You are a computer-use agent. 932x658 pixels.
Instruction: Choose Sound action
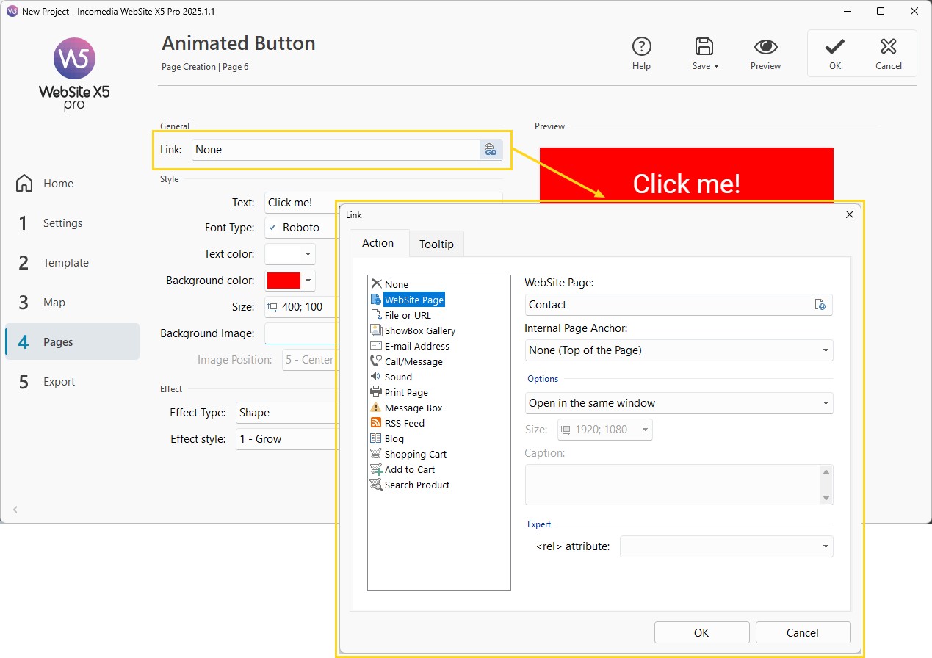391,377
